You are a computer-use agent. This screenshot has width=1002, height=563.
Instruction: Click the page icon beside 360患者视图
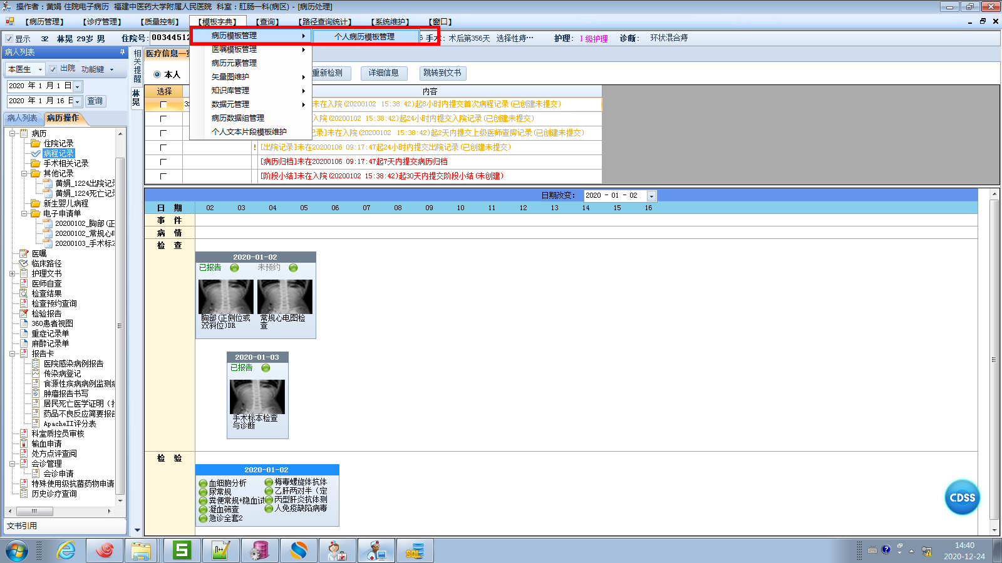(24, 323)
